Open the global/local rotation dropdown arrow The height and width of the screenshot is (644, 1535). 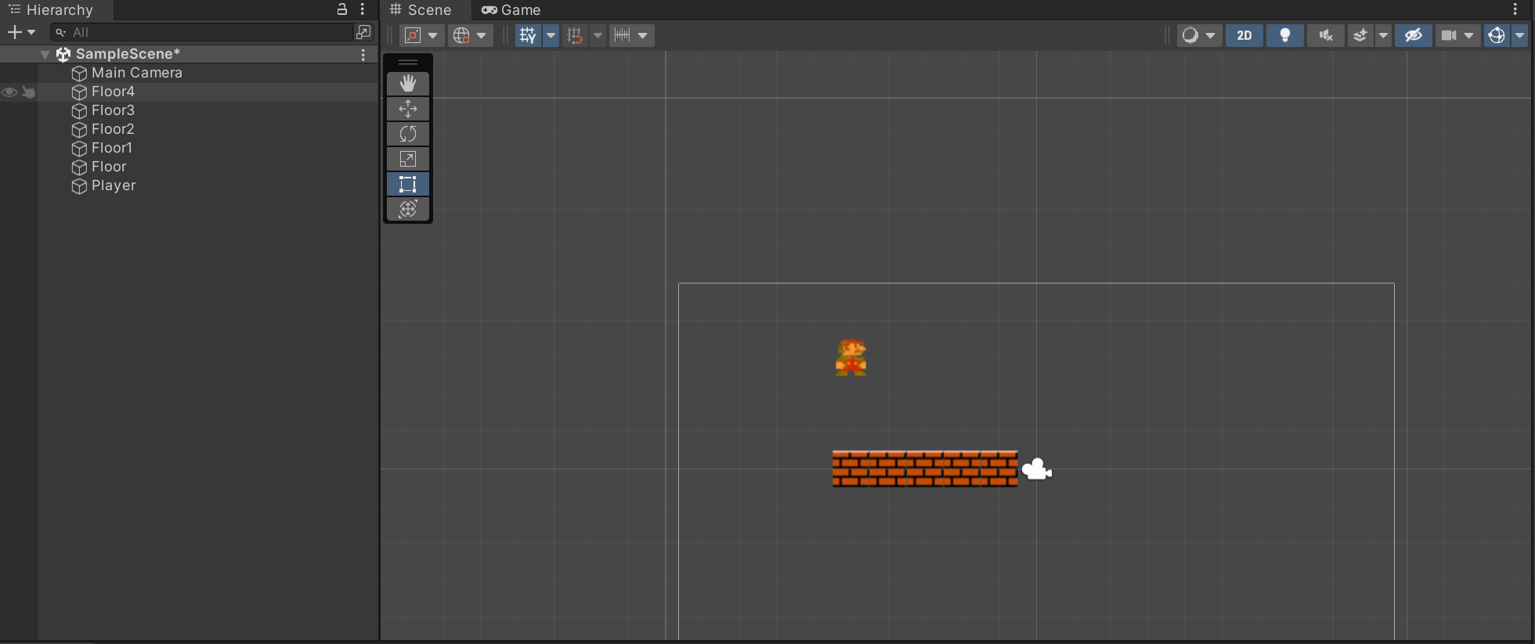pos(482,35)
